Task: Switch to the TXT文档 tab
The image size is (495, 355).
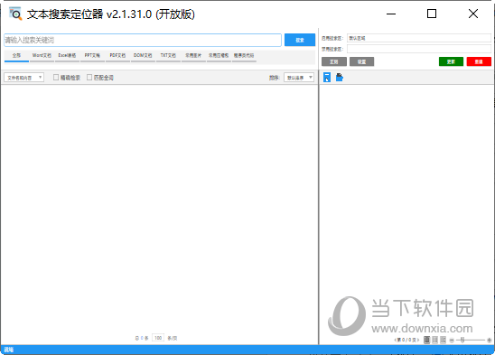Action: tap(168, 56)
